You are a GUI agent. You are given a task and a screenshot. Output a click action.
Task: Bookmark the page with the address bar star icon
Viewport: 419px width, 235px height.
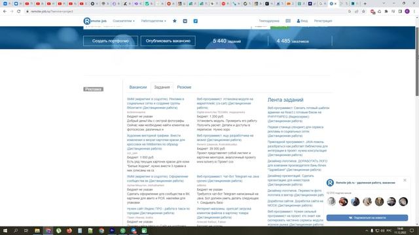pyautogui.click(x=363, y=12)
